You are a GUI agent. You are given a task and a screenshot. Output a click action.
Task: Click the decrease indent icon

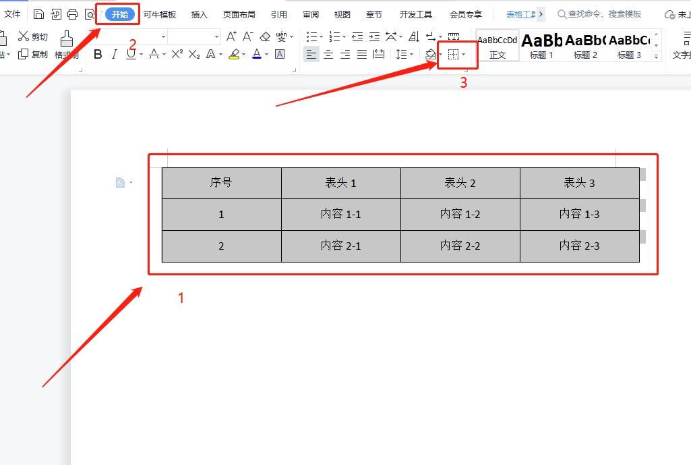point(357,36)
